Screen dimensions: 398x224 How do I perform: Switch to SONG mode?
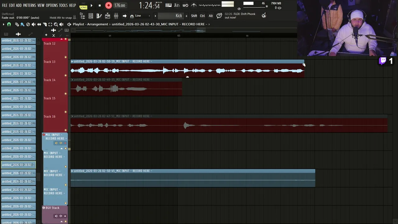(x=83, y=7)
